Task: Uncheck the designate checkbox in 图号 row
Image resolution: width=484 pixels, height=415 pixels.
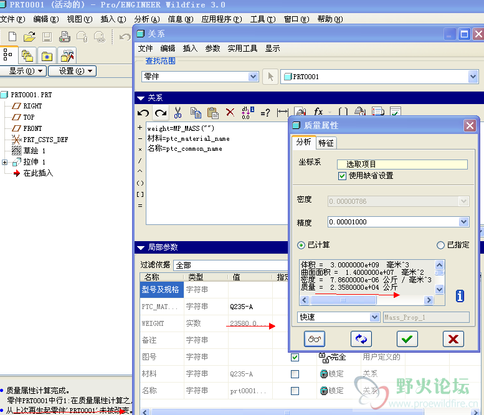Action: (295, 357)
